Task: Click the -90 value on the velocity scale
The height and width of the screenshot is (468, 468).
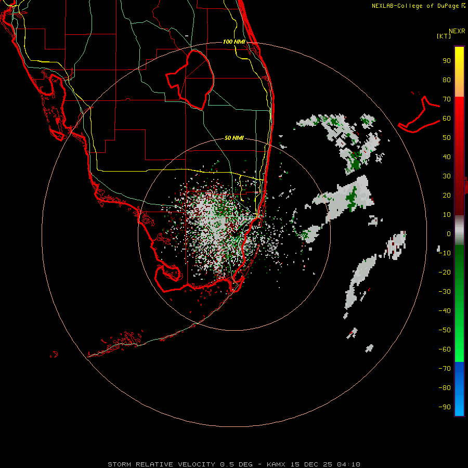Action: [x=445, y=407]
